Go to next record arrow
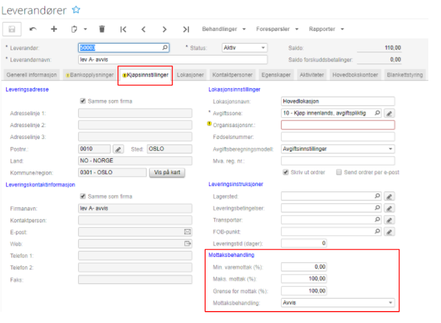The width and height of the screenshot is (441, 323). click(164, 29)
